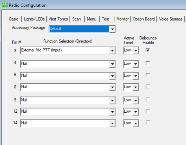The width and height of the screenshot is (186, 145).
Task: Open pin 8 Null function dropdown
Action: pyautogui.click(x=112, y=87)
